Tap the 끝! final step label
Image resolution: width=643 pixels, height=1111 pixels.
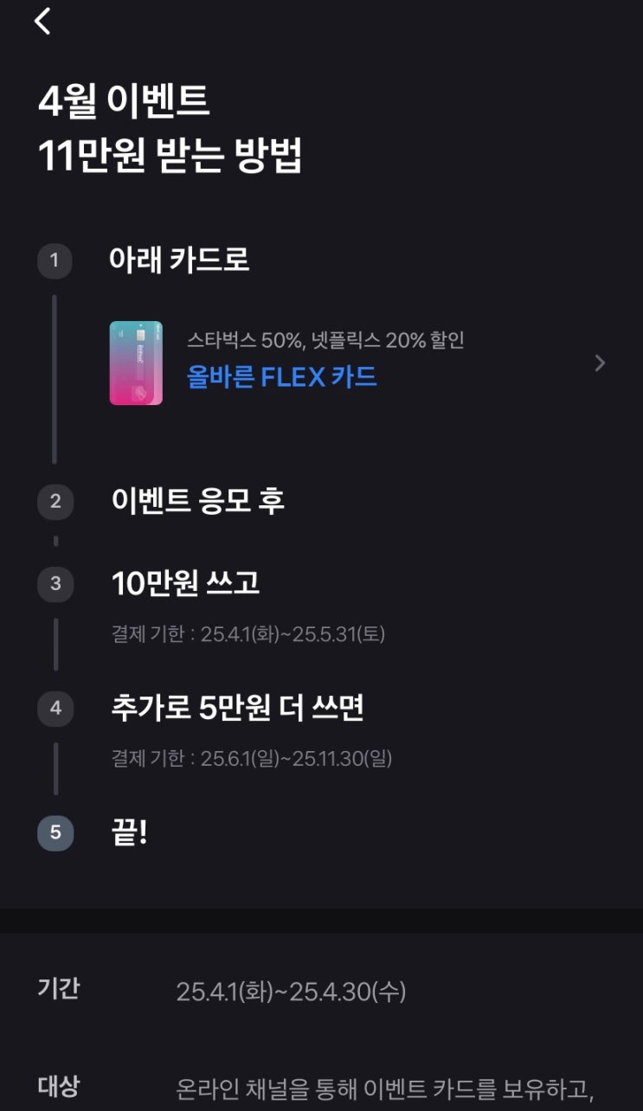[130, 833]
